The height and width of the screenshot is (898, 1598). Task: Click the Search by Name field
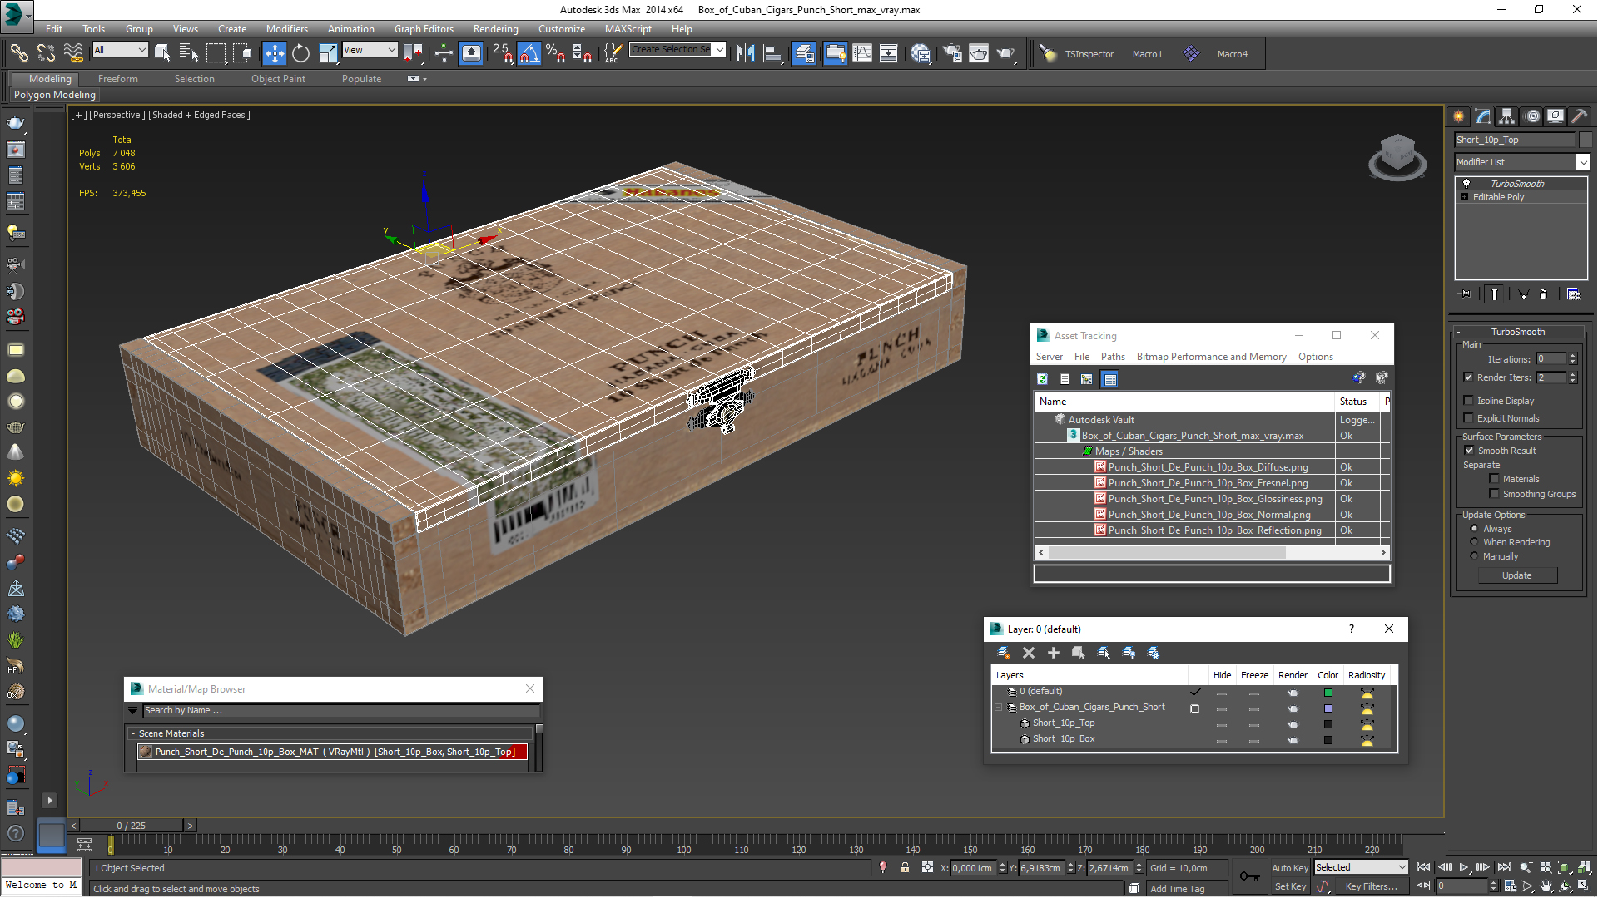[x=340, y=710]
